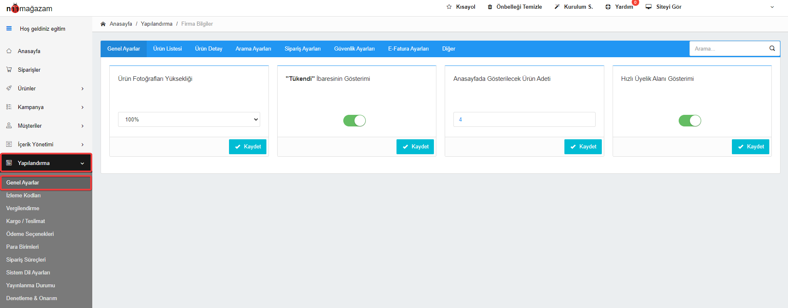Click the search magnifier icon
788x308 pixels.
772,49
